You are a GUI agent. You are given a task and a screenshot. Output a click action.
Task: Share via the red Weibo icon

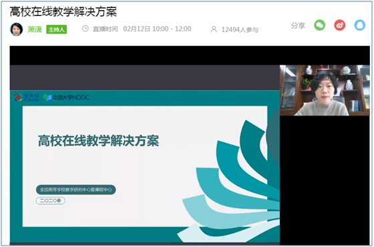pyautogui.click(x=340, y=25)
